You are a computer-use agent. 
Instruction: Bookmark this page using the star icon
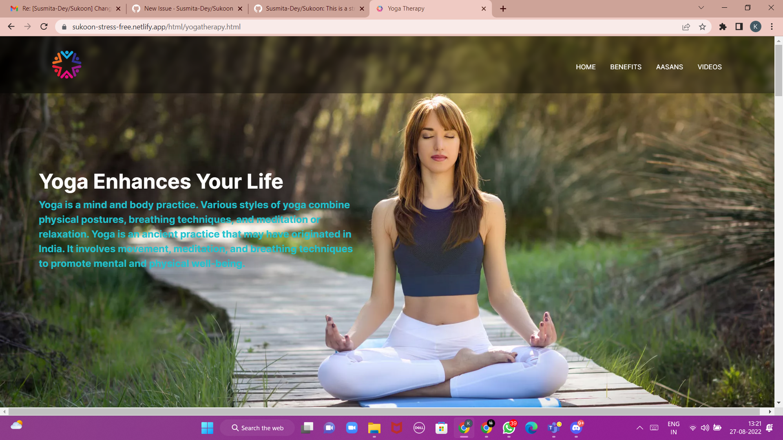(703, 27)
